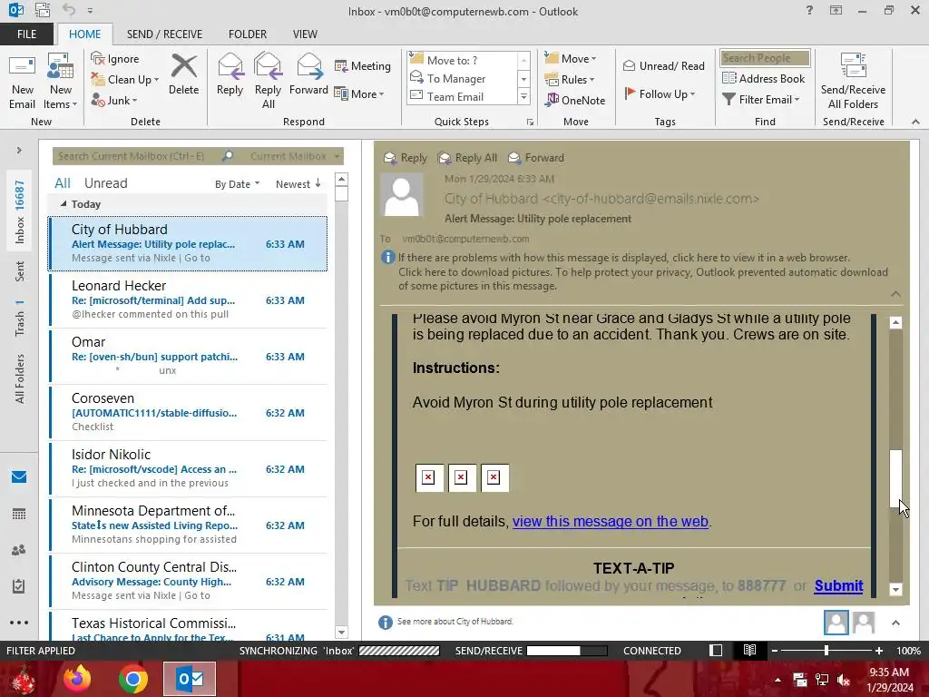Image resolution: width=929 pixels, height=697 pixels.
Task: Open the Current Mailbox scope dropdown
Action: 295,156
